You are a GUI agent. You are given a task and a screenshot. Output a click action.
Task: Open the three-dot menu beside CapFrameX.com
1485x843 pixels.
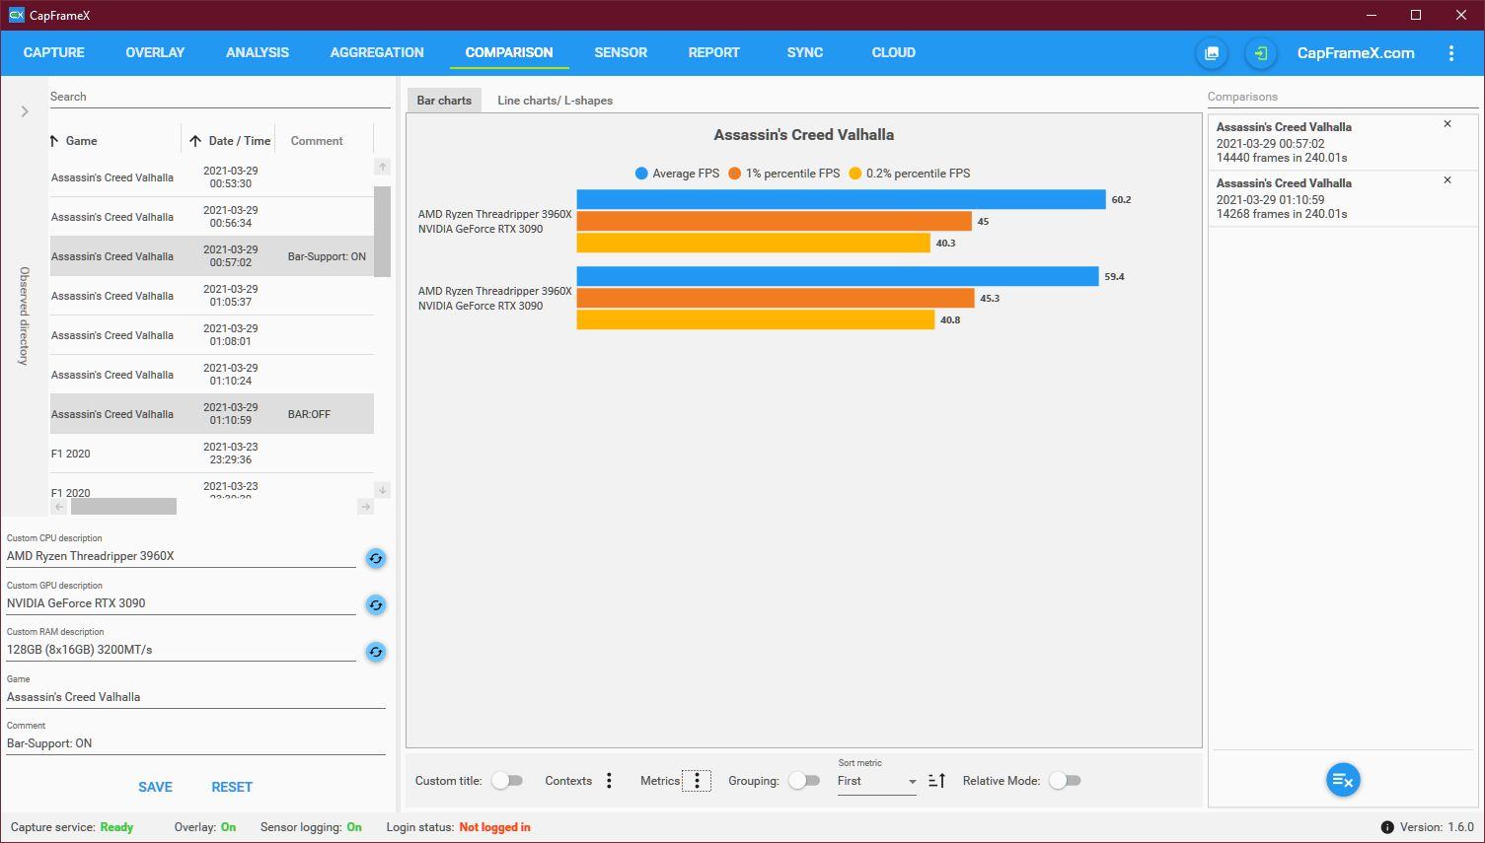pos(1450,53)
